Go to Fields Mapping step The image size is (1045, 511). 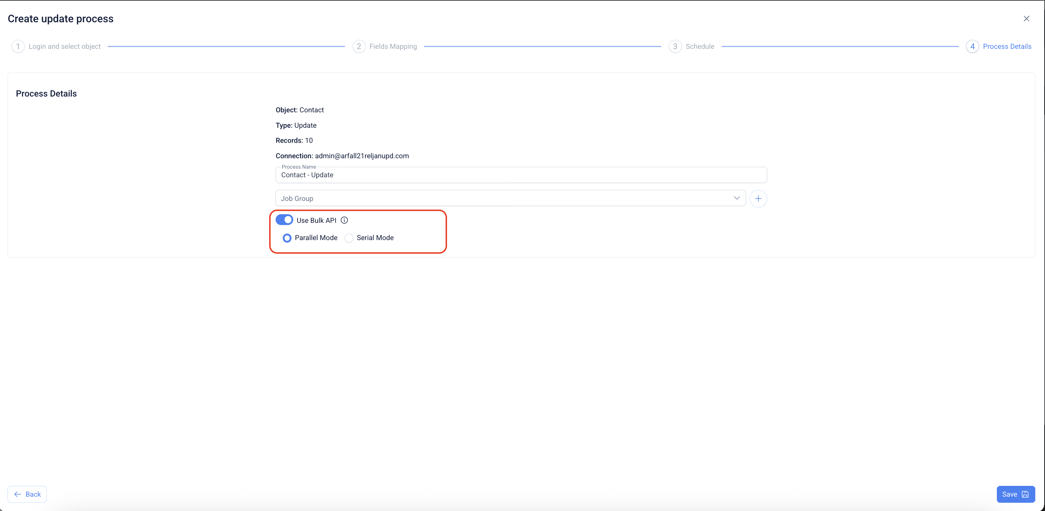[393, 47]
